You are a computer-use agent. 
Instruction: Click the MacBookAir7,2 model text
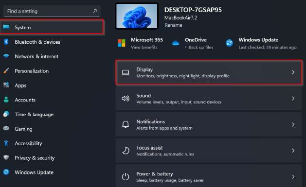click(x=180, y=17)
